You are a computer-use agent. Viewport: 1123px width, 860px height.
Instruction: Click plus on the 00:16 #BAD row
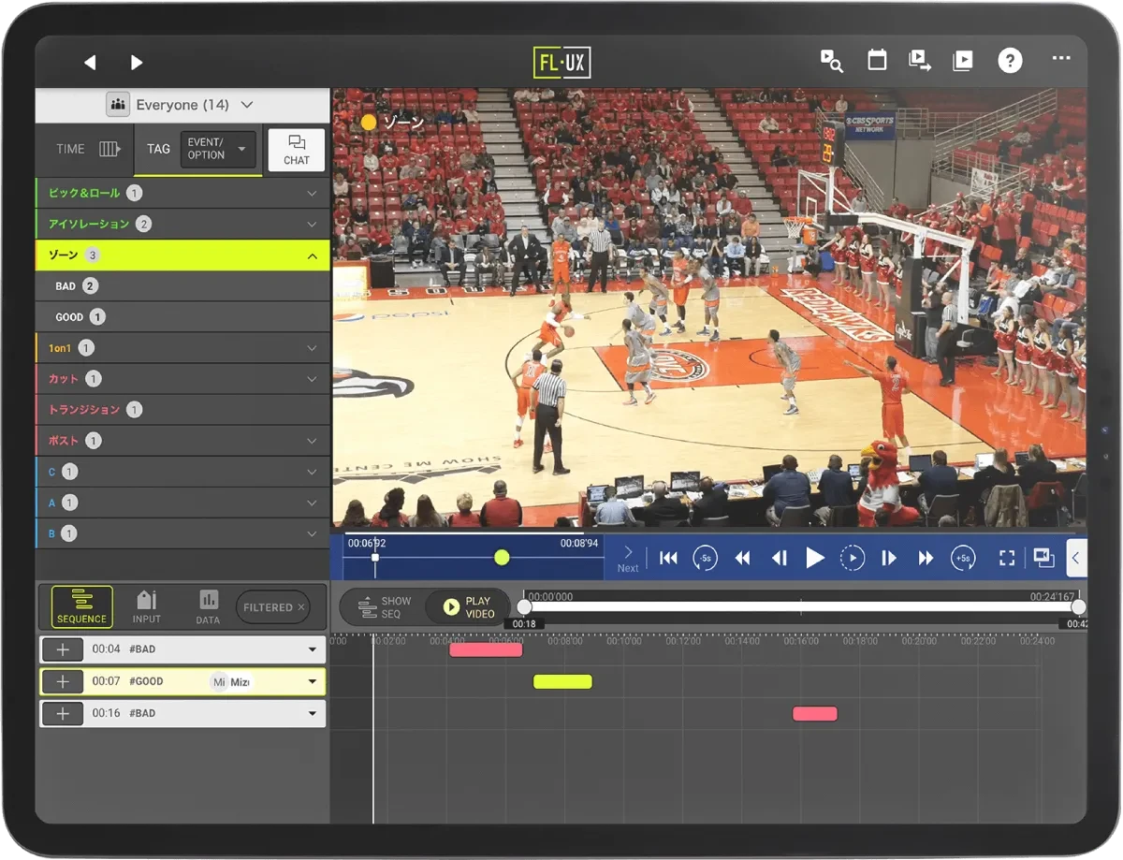(x=63, y=713)
